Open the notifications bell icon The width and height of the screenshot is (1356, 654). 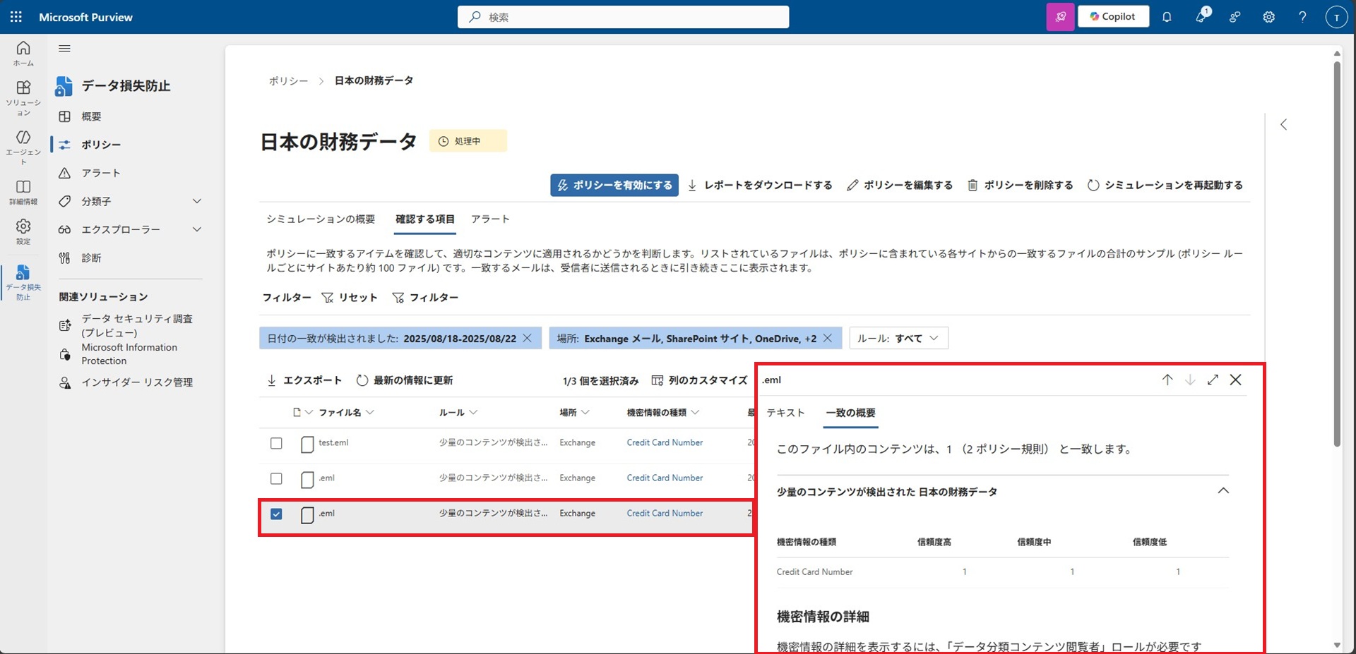pyautogui.click(x=1167, y=17)
